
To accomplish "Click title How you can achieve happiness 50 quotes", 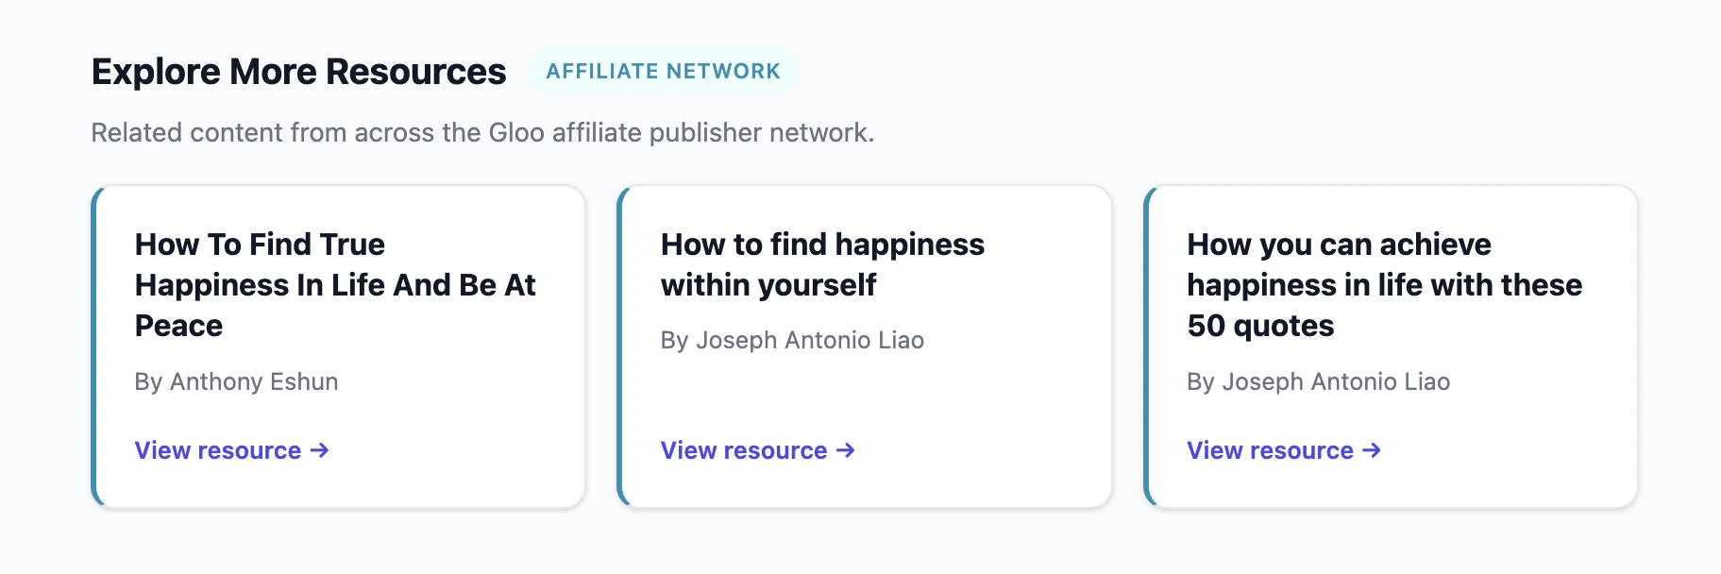I will click(1384, 285).
